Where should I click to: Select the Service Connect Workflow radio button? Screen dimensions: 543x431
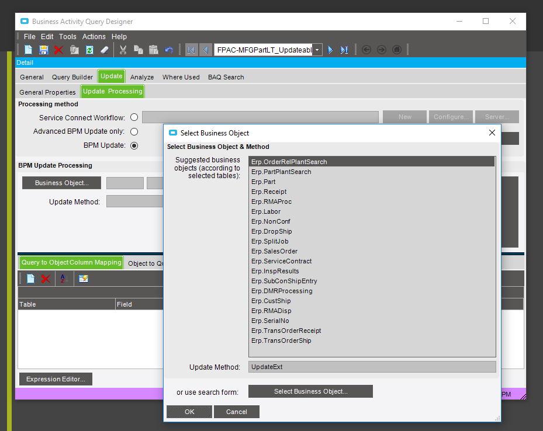[134, 117]
